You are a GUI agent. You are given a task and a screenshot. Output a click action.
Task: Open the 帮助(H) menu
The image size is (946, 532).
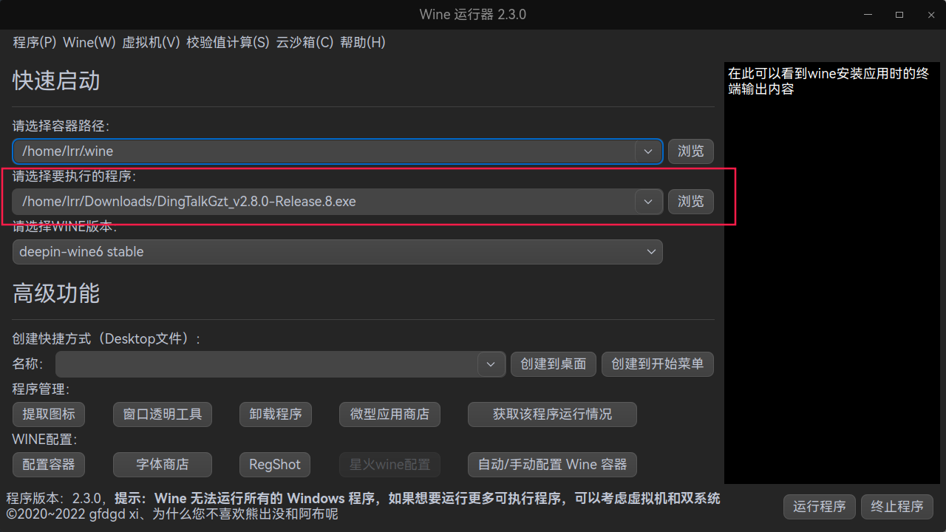coord(363,43)
